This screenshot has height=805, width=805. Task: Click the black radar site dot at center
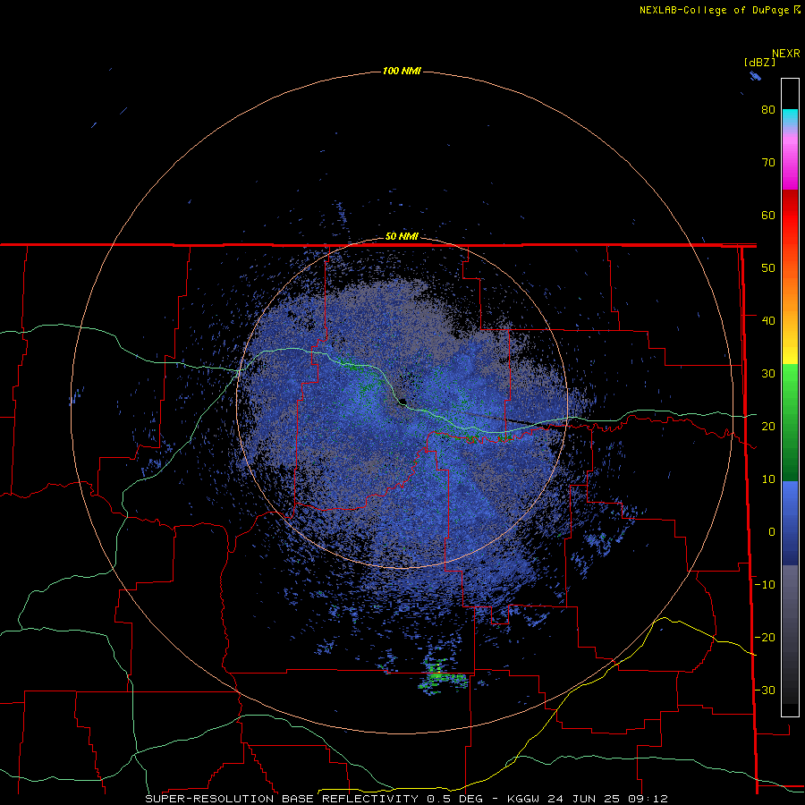point(402,402)
